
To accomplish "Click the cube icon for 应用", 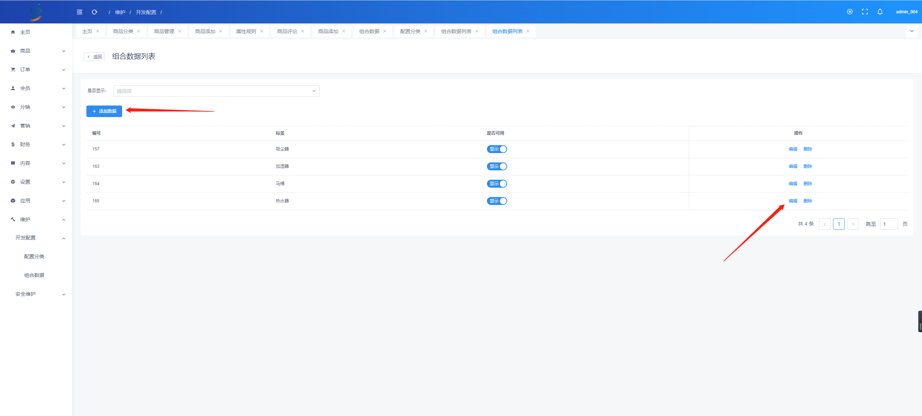I will point(13,201).
